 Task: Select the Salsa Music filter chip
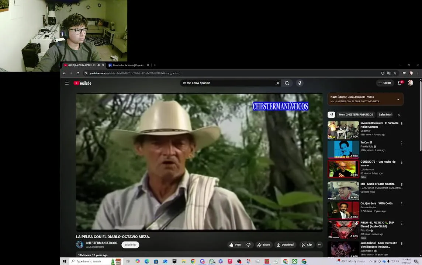[x=385, y=114]
